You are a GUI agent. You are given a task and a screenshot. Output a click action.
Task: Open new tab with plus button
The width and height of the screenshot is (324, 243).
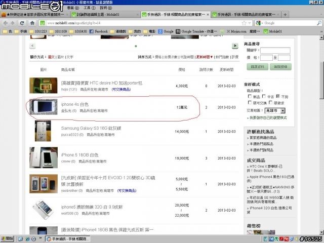pyautogui.click(x=285, y=15)
